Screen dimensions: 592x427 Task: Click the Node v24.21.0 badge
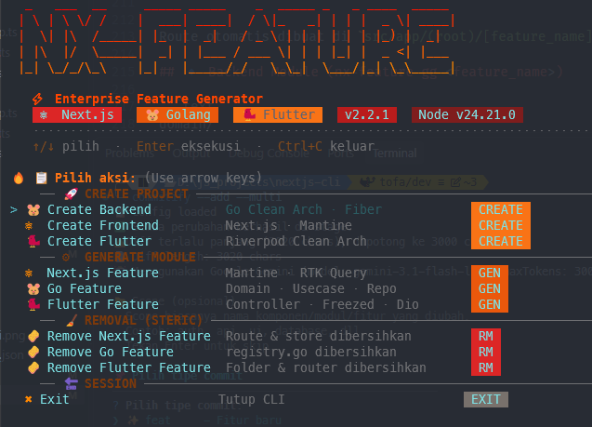coord(467,114)
